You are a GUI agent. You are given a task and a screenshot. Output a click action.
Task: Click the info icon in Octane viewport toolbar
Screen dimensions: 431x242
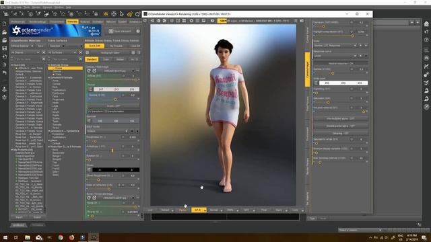pos(212,21)
